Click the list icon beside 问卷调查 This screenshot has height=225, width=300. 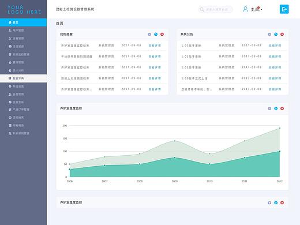10,125
